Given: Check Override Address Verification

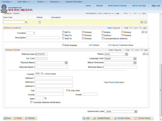Looking at the screenshot, I should [x=31, y=102].
